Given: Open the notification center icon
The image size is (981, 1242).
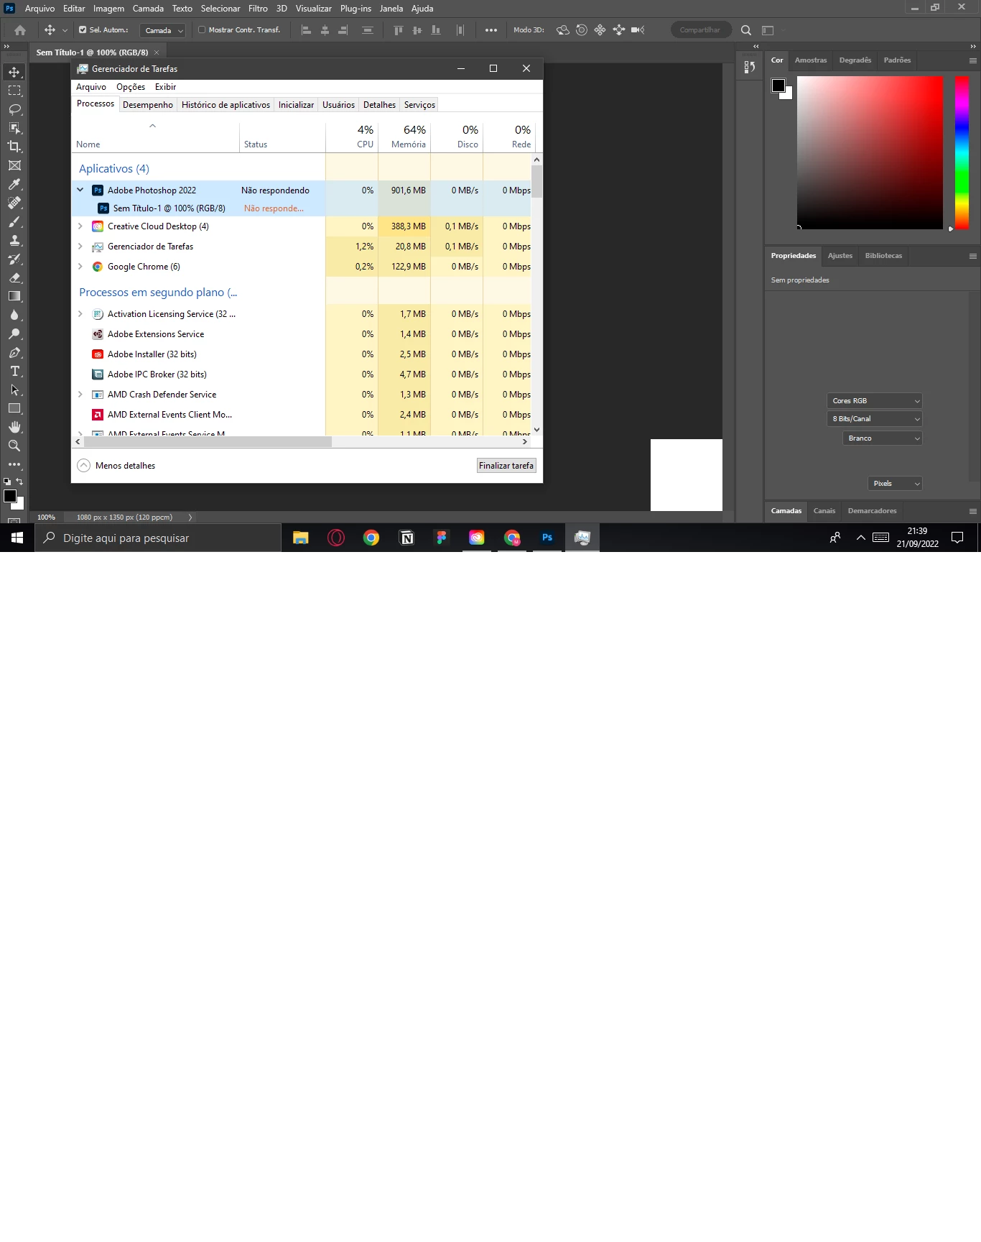Looking at the screenshot, I should [957, 538].
